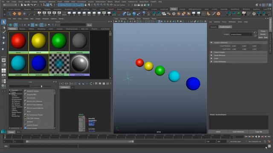273x153 pixels.
Task: Toggle select by object type mode
Action: click(x=48, y=5)
